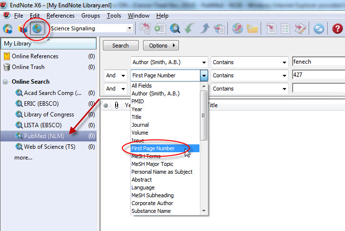Open the third row Contains dropdown

click(249, 89)
